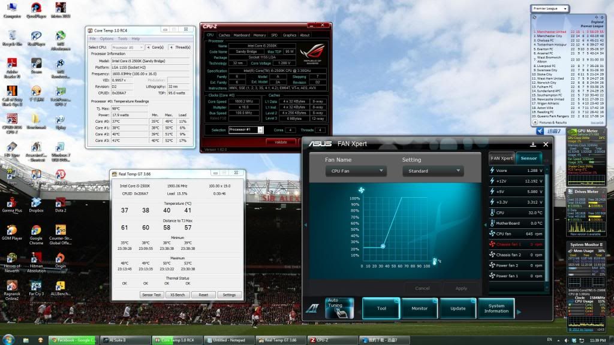The image size is (614, 345).
Task: Click the fan curve control point on graph
Action: point(383,246)
